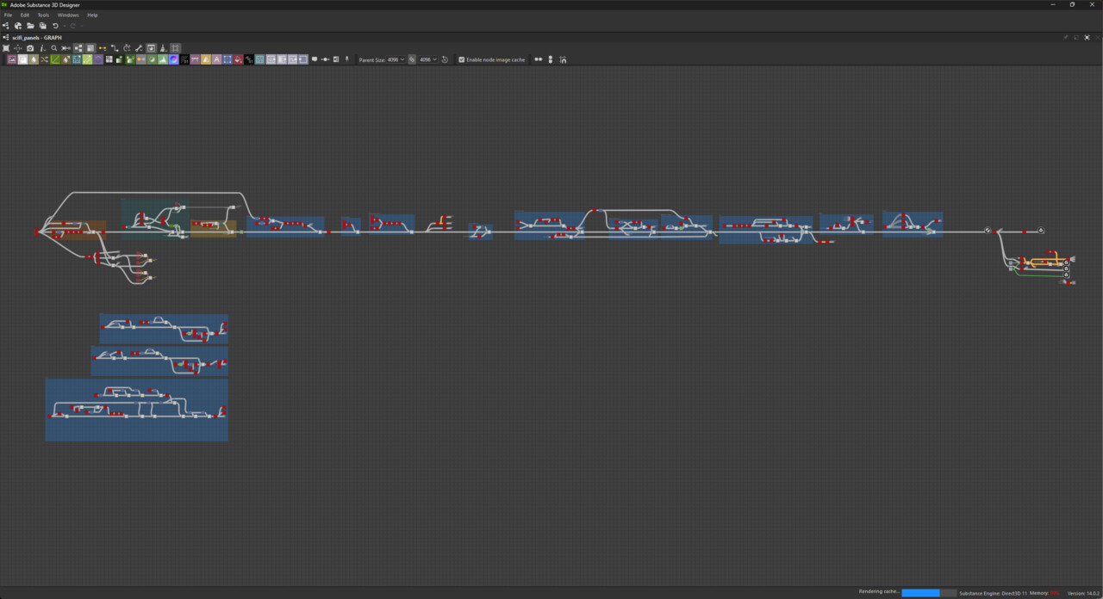The height and width of the screenshot is (599, 1103).
Task: Open the Windows menu
Action: [68, 15]
